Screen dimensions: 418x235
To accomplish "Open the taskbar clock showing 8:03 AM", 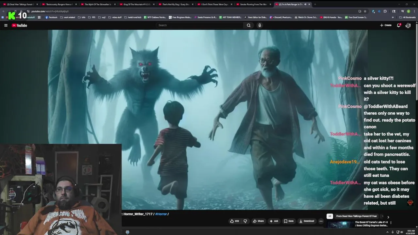I will coord(411,232).
